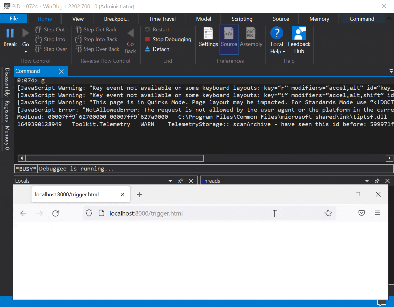Click the right arrow of the command output scrollbar
The width and height of the screenshot is (394, 307).
pos(389,158)
